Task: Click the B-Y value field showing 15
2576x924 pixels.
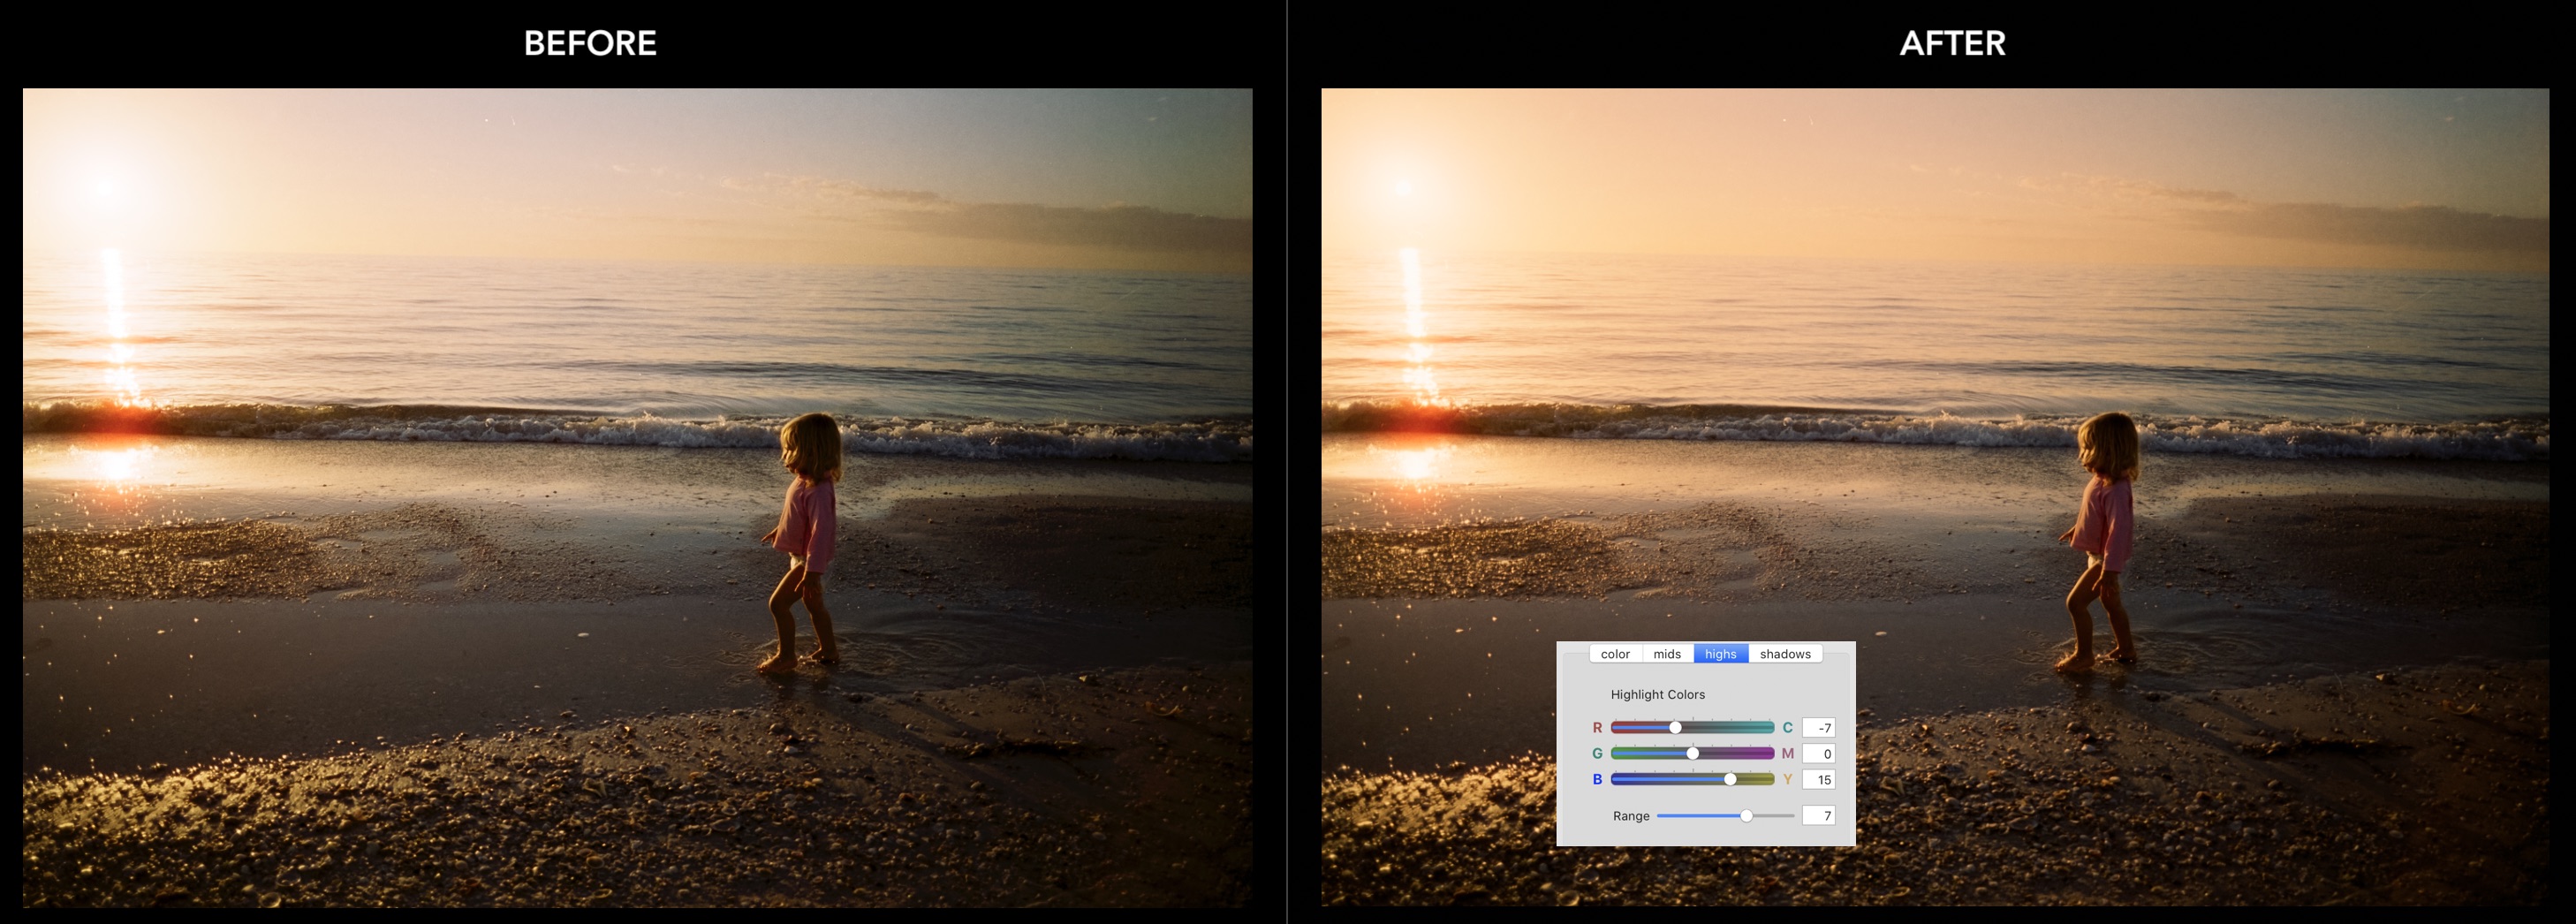Action: point(1818,780)
